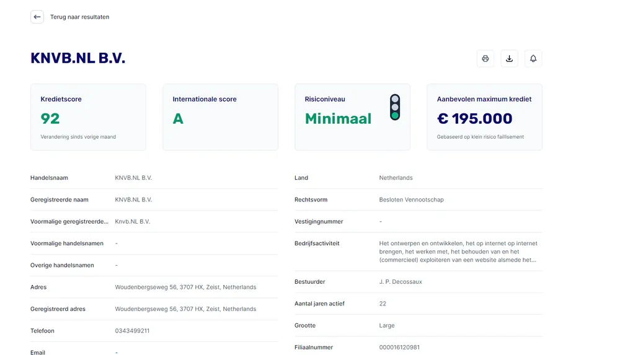
Task: Click the back arrow icon
Action: coord(37,17)
